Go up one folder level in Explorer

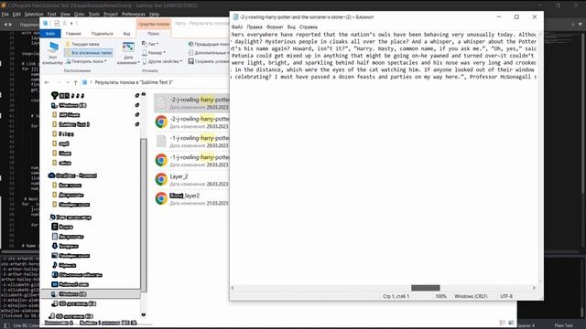click(x=75, y=82)
